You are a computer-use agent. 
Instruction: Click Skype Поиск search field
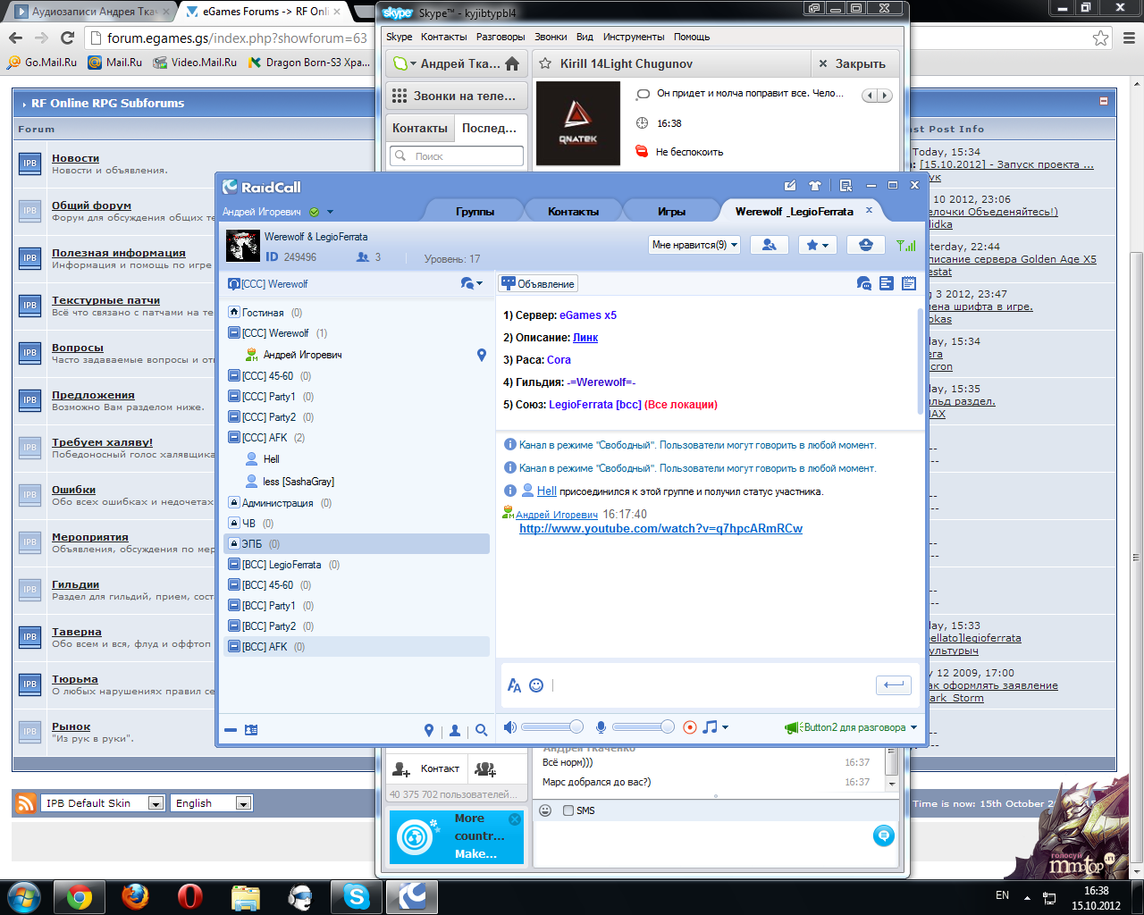[457, 156]
